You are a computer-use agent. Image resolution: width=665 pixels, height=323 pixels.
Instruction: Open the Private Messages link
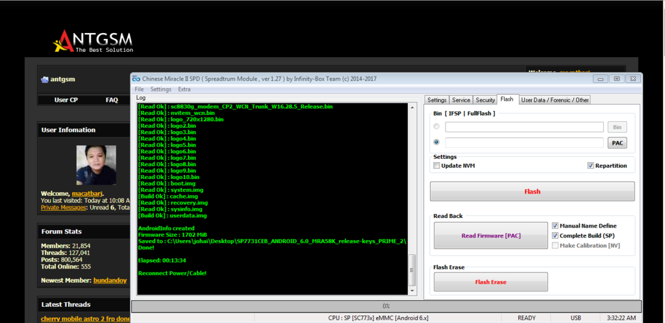tap(64, 208)
